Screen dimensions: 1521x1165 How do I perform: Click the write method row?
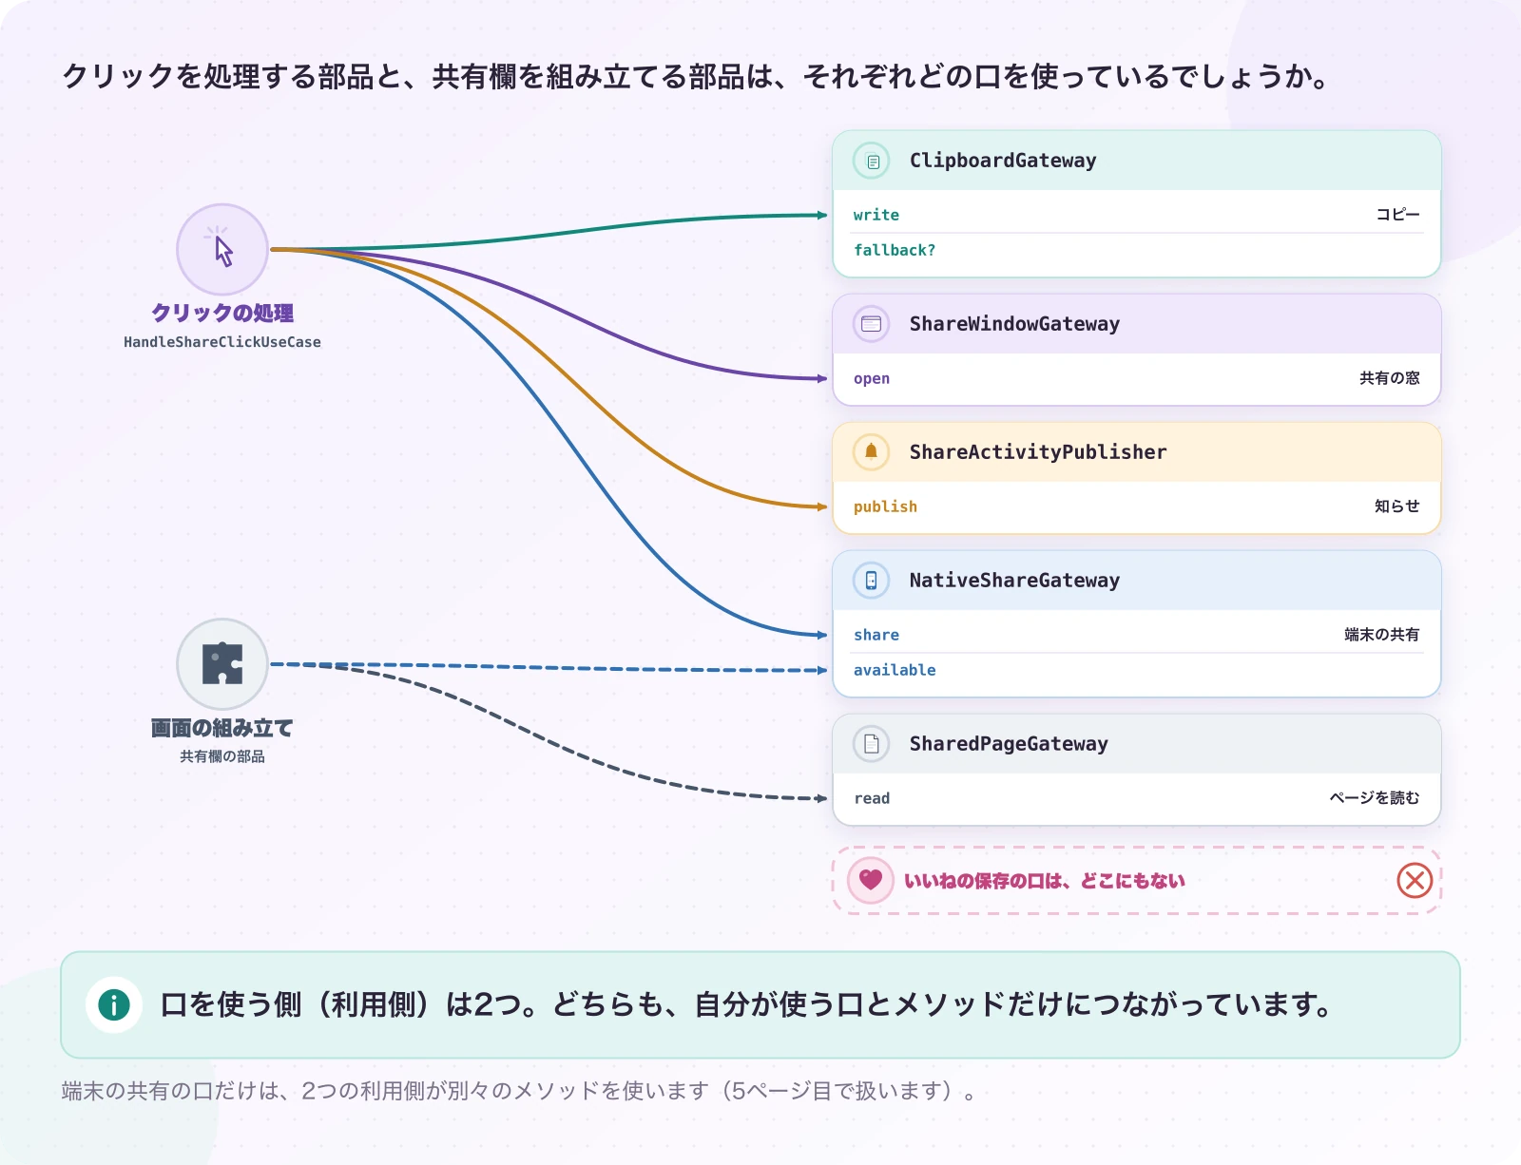tap(1137, 215)
